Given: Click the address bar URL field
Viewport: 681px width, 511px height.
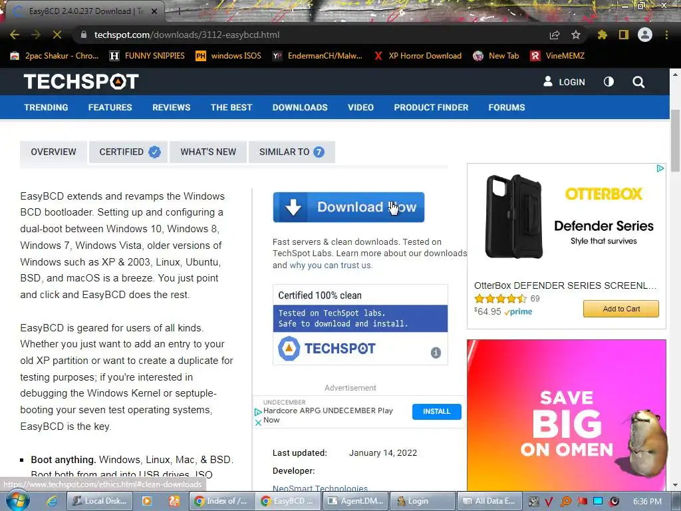Looking at the screenshot, I should (x=313, y=35).
